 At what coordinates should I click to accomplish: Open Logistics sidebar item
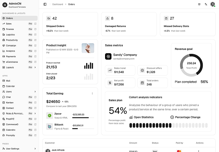point(19,35)
